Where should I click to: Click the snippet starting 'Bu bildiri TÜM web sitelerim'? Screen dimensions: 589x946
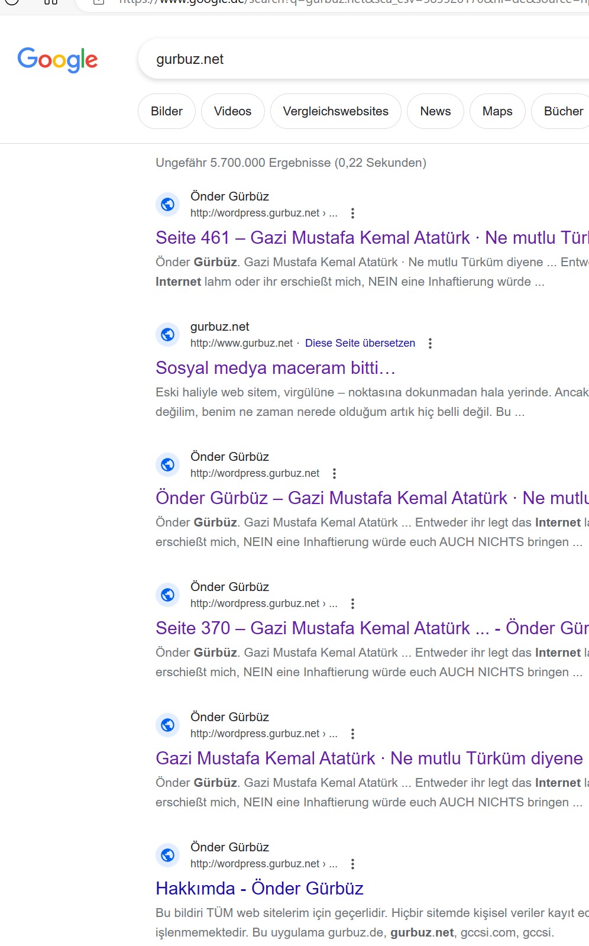pos(372,923)
